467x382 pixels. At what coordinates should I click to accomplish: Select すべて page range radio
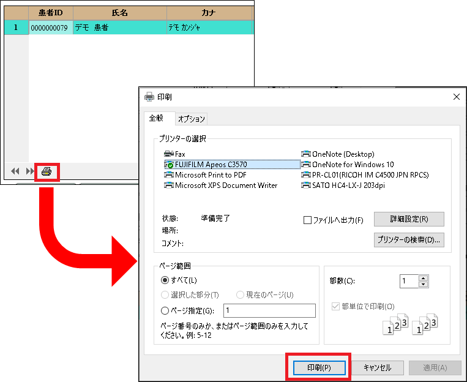[165, 280]
